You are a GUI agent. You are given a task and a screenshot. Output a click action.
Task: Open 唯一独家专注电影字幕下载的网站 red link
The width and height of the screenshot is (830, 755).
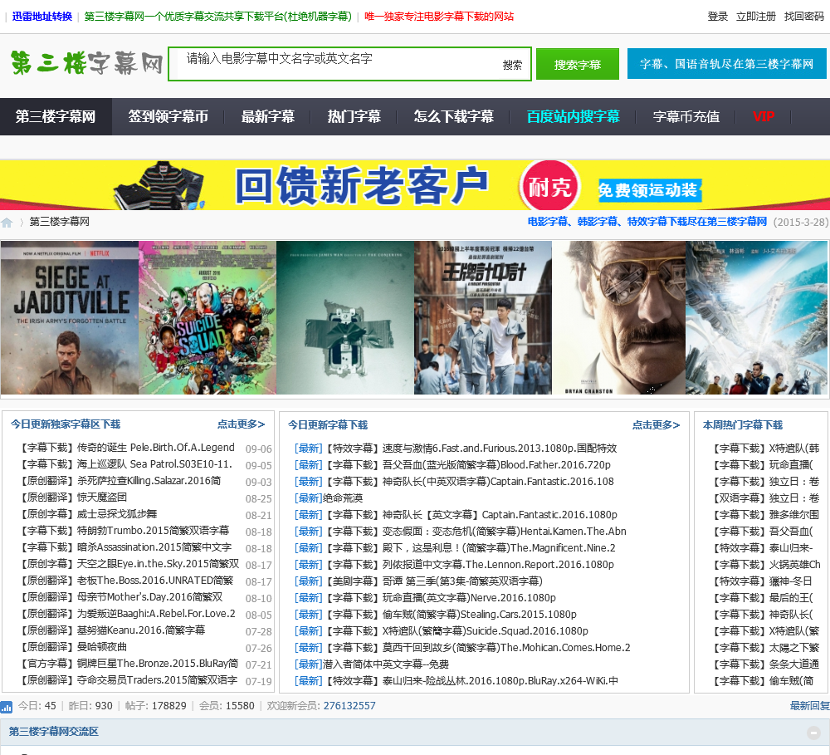[439, 17]
